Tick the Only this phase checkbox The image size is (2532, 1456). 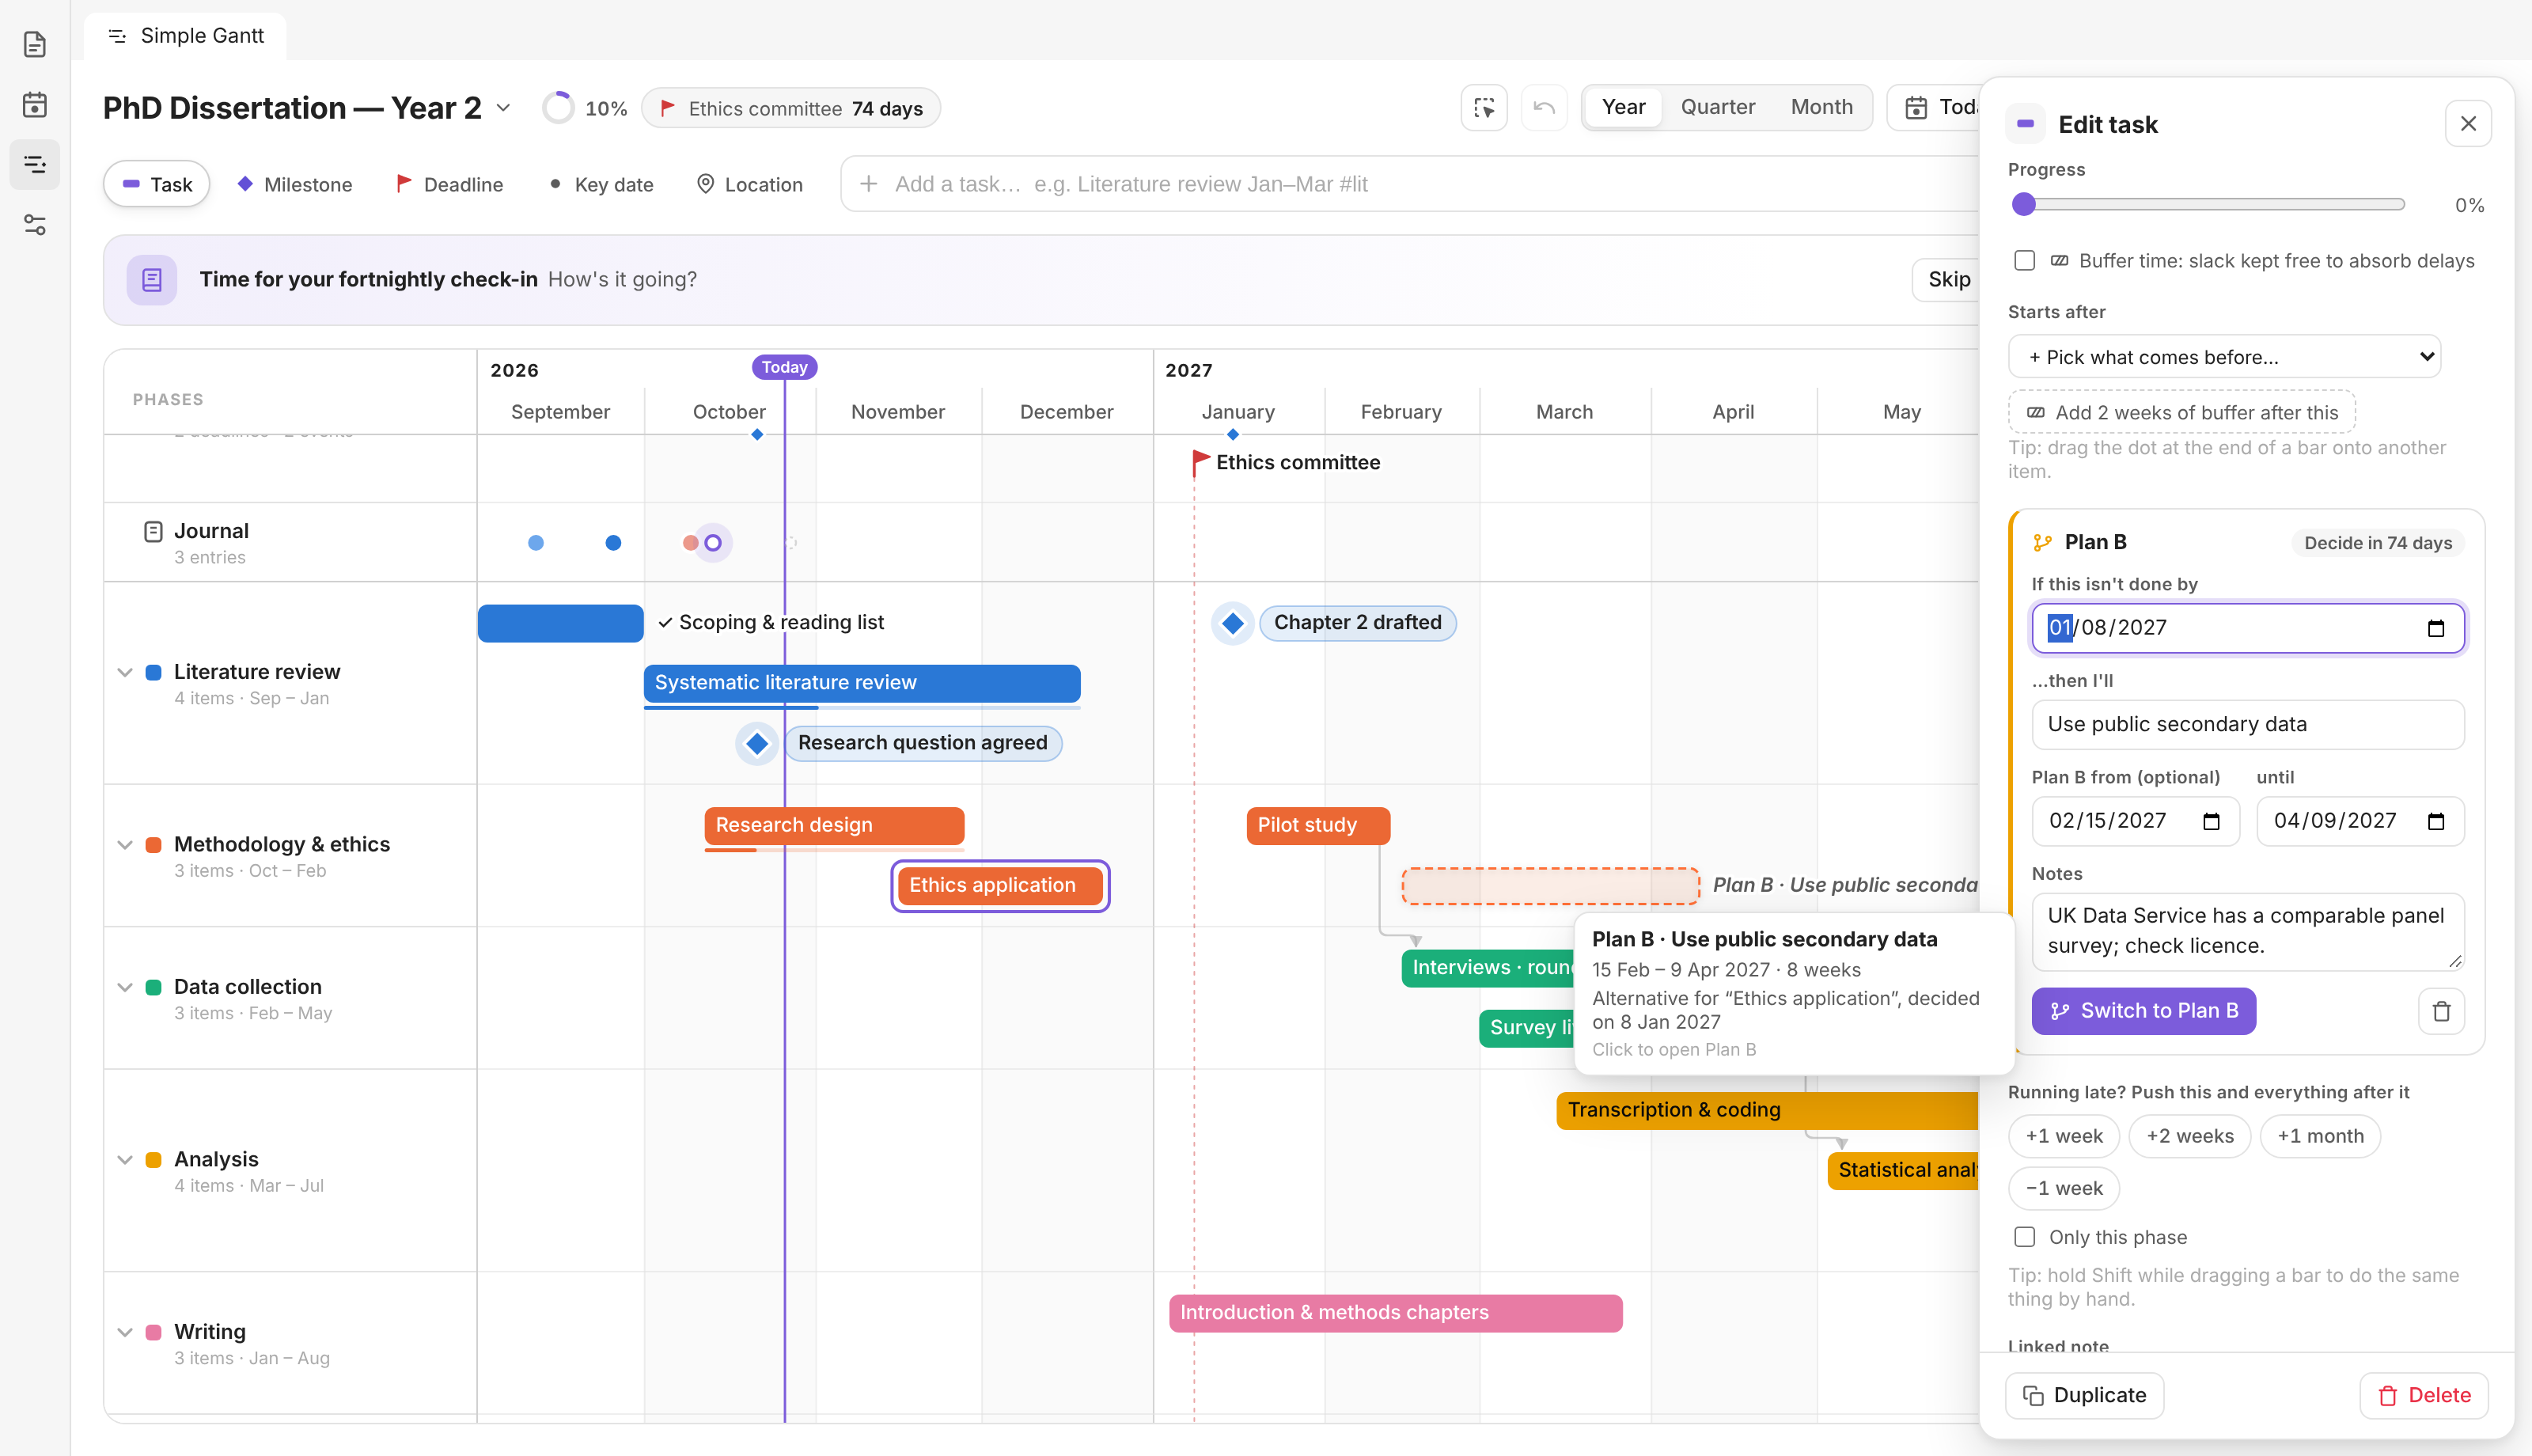(x=2024, y=1237)
